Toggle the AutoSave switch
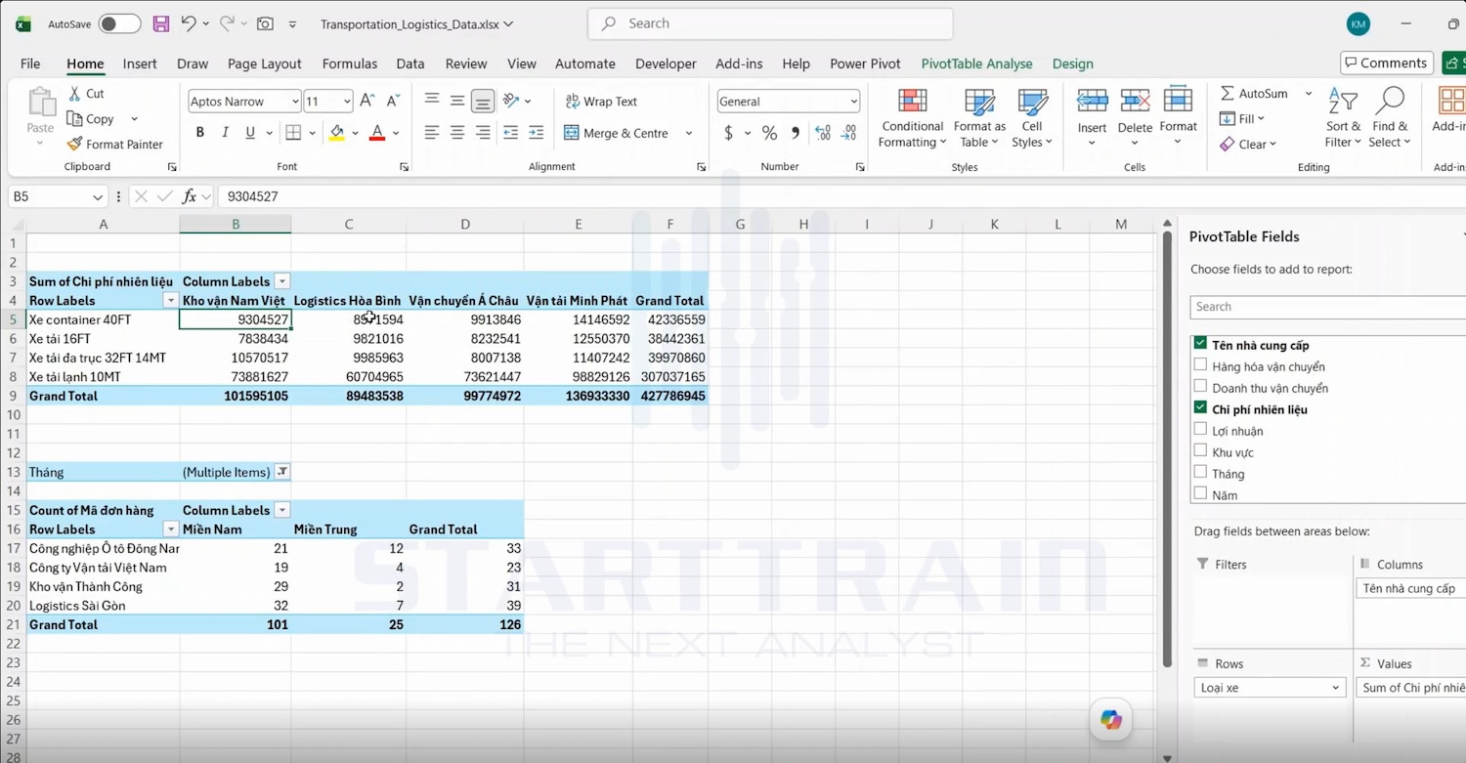This screenshot has height=763, width=1466. (119, 23)
